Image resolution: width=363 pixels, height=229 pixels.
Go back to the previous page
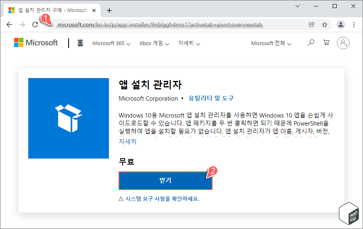coord(9,25)
